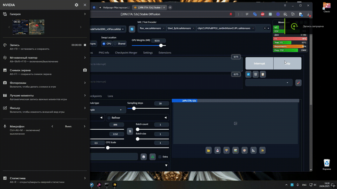Click clipboard apply-styles icon

pyautogui.click(x=263, y=74)
